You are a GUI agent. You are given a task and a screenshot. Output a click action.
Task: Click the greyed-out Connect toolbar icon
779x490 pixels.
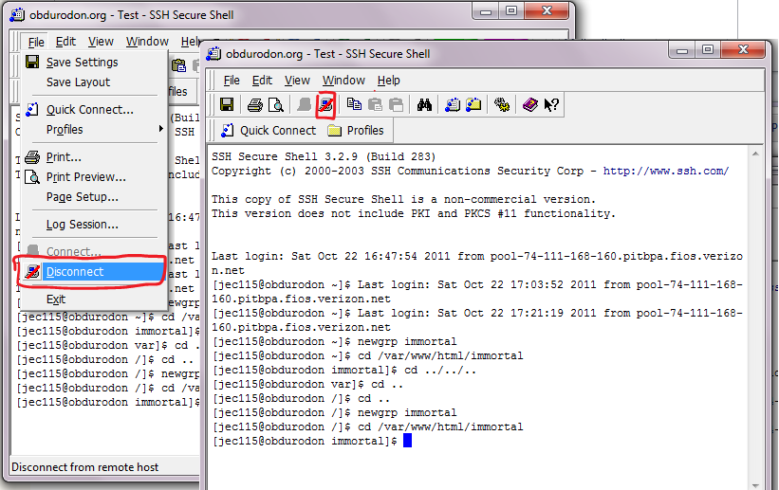[304, 105]
